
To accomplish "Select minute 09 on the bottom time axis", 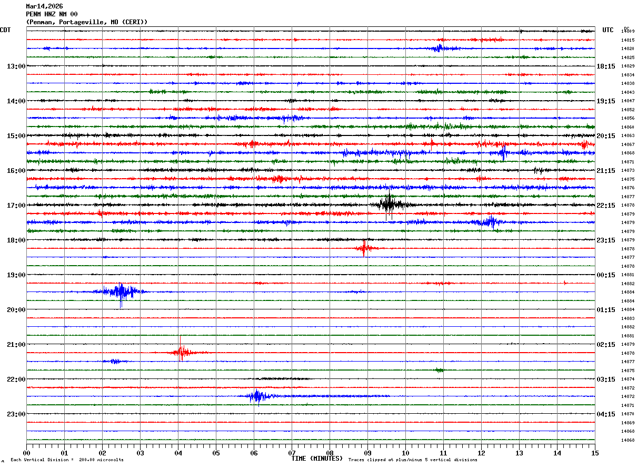I will tap(367, 453).
